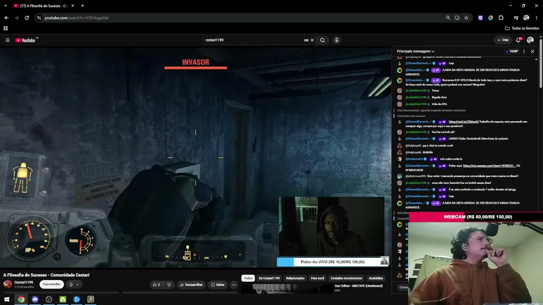Open the 150XP channel points badge
The width and height of the screenshot is (543, 305).
pyautogui.click(x=512, y=51)
